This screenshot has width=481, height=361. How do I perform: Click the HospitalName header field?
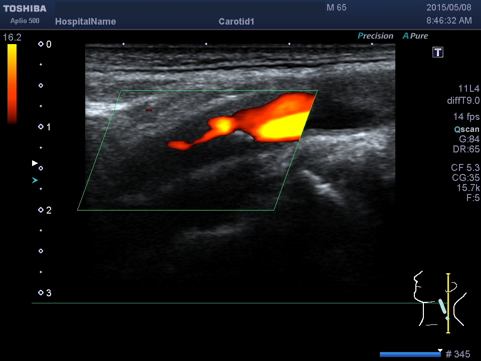(x=85, y=22)
